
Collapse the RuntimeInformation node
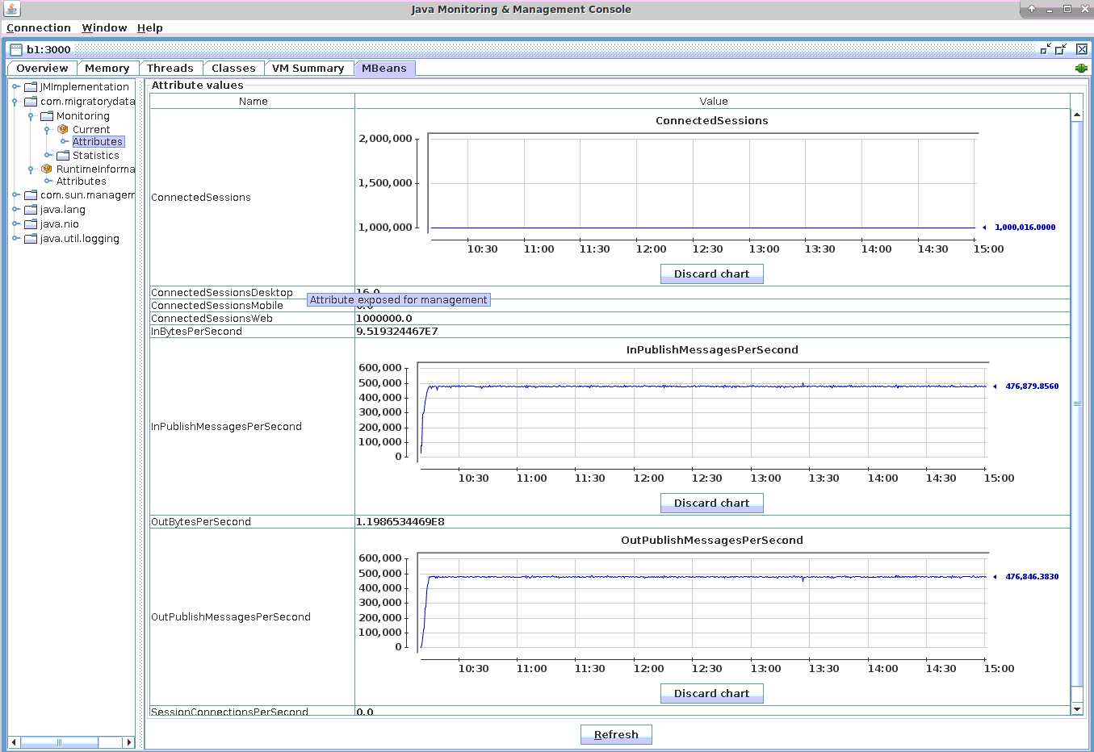coord(31,169)
